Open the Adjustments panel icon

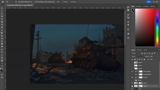(128, 34)
